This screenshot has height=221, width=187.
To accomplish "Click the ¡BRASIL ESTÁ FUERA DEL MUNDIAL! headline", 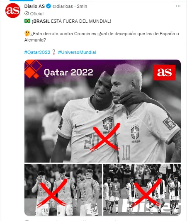I will pyautogui.click(x=71, y=21).
